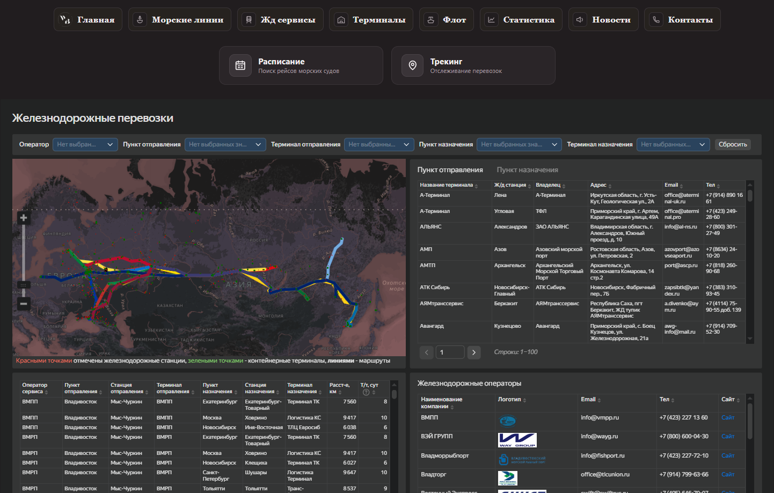Viewport: 774px width, 493px height.
Task: Open Расписание vessel schedule search card
Action: coord(301,65)
